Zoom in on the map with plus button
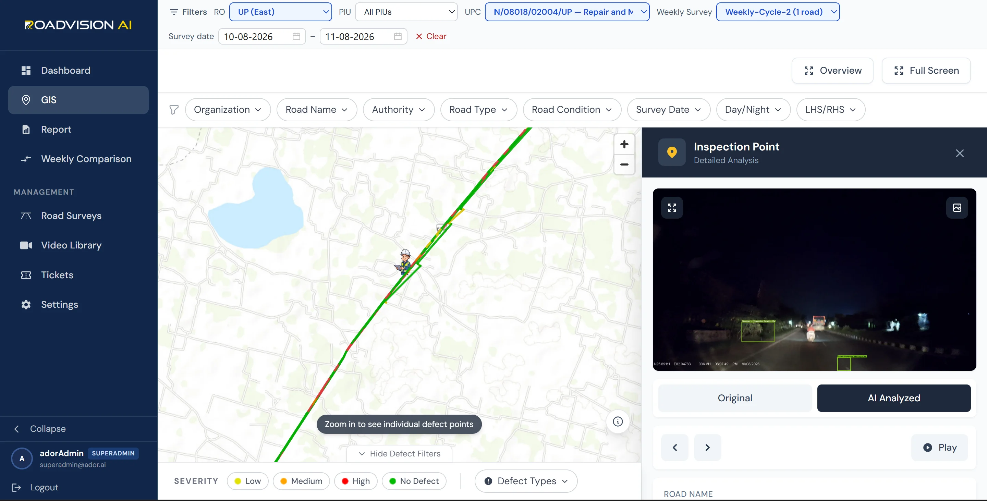This screenshot has height=501, width=987. [x=624, y=144]
